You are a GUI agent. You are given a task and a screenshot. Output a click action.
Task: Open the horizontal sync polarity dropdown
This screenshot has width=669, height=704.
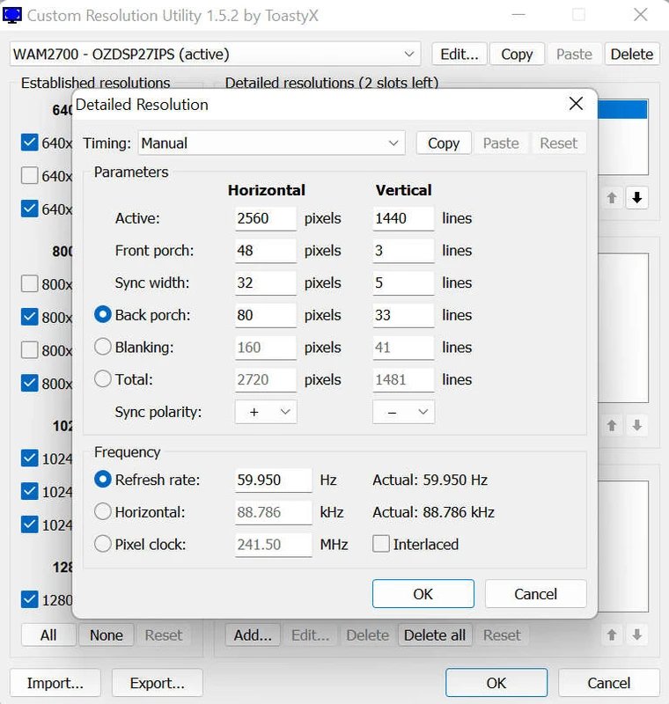[x=266, y=411]
